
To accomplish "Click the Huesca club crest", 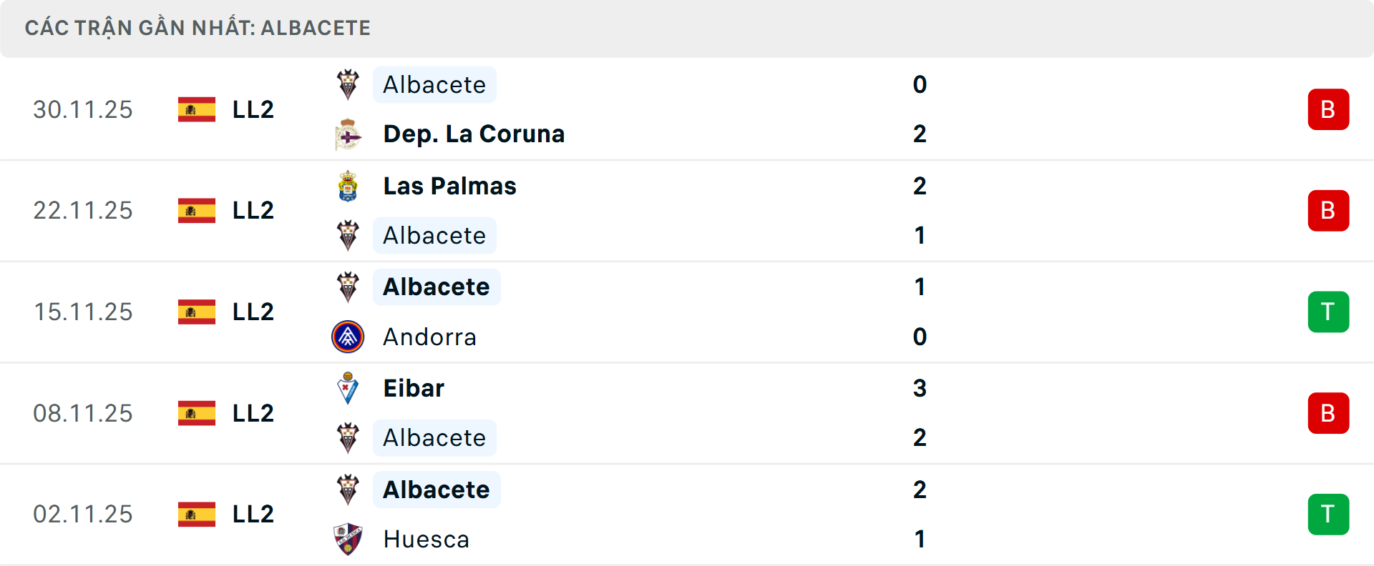I will (x=348, y=540).
